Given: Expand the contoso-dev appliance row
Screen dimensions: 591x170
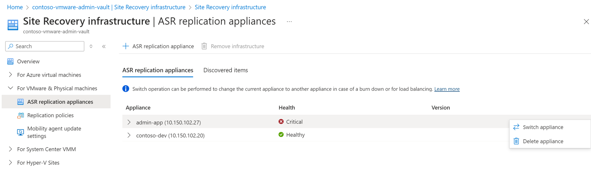Looking at the screenshot, I should [129, 135].
